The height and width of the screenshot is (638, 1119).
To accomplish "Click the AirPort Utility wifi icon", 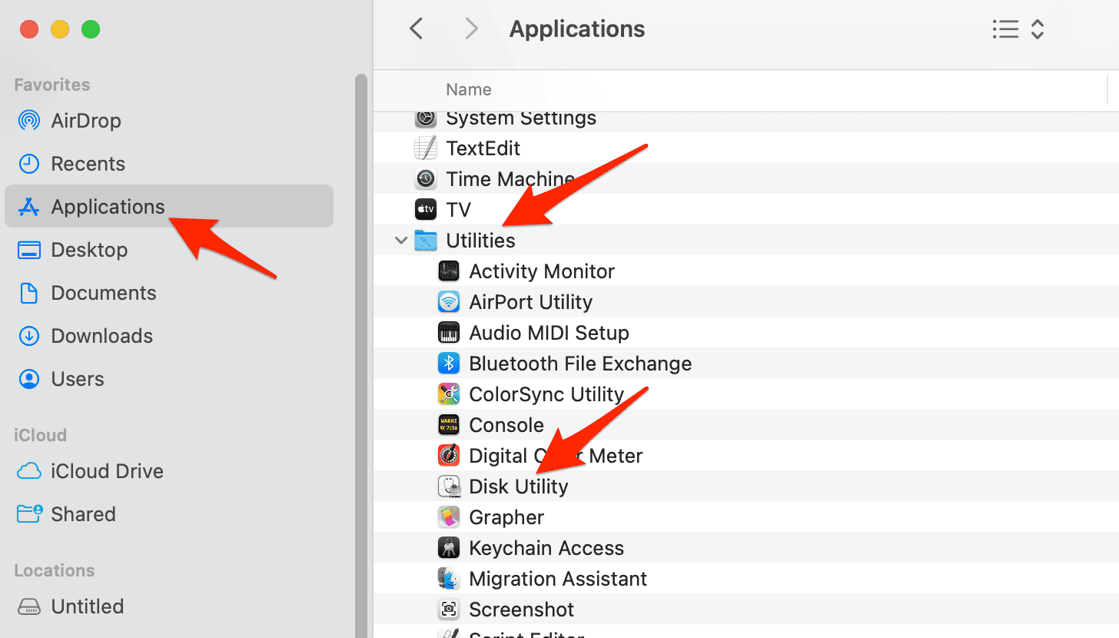I will pyautogui.click(x=448, y=302).
